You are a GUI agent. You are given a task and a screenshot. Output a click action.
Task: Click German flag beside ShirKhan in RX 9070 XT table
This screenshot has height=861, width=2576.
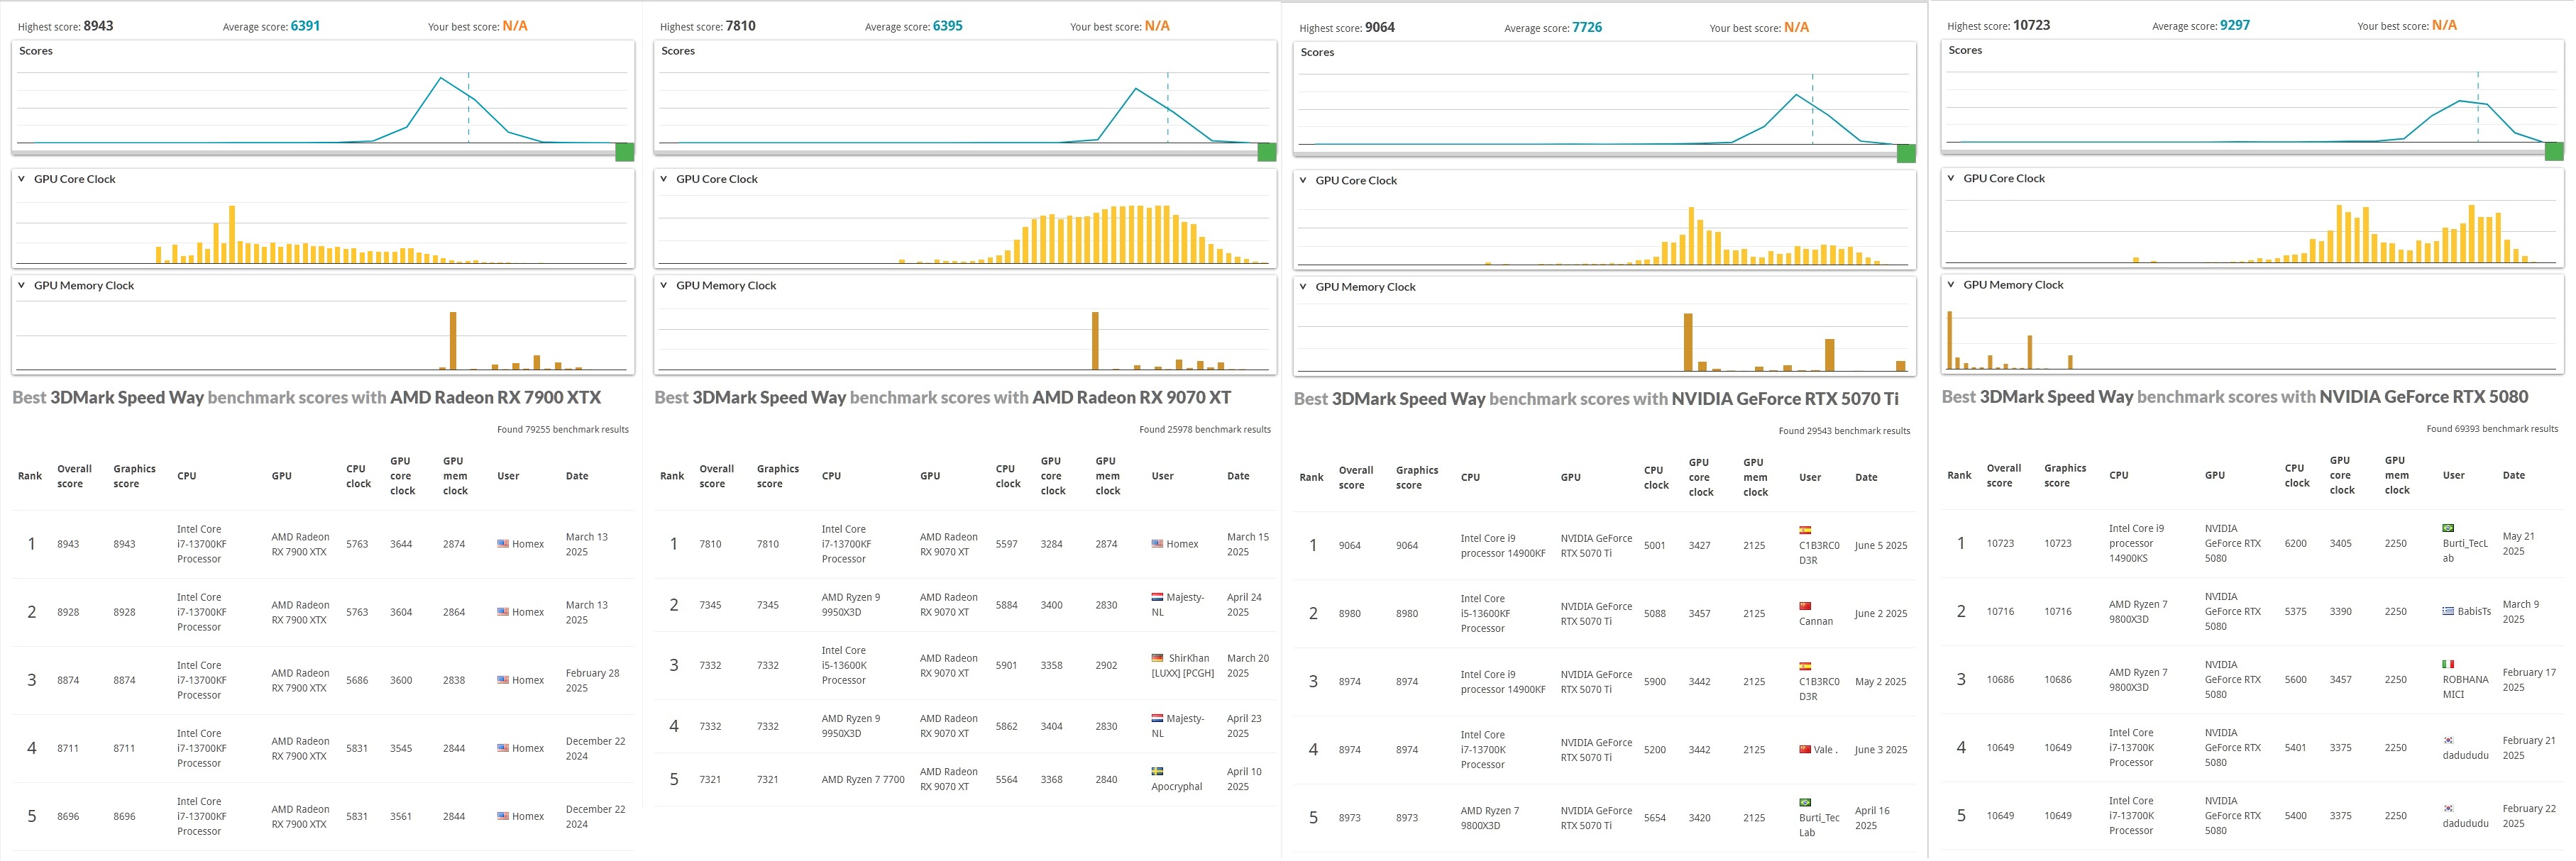(1157, 658)
